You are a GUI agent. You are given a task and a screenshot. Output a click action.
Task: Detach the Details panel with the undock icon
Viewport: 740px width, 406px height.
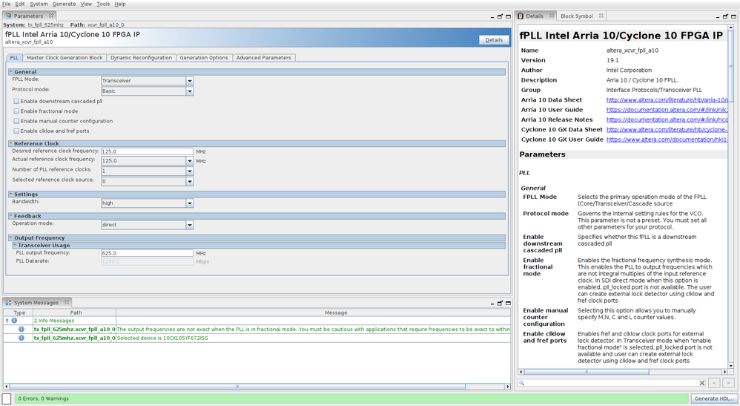tap(725, 16)
